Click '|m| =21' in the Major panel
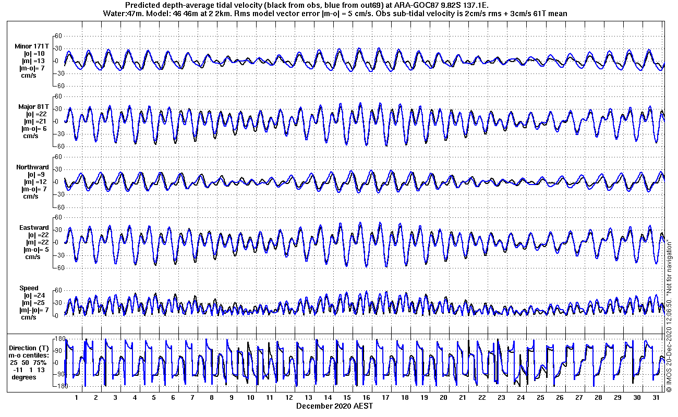Screen dimensions: 678x417 (x=34, y=122)
